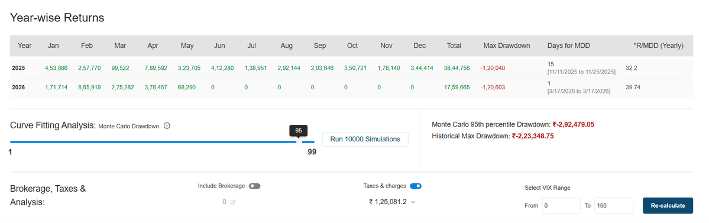Screen dimensions: 709x223
Task: Click the 2026 April value 3,78,457
Action: click(156, 88)
